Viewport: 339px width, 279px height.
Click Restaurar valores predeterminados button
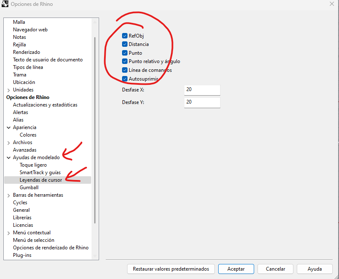[x=171, y=269]
